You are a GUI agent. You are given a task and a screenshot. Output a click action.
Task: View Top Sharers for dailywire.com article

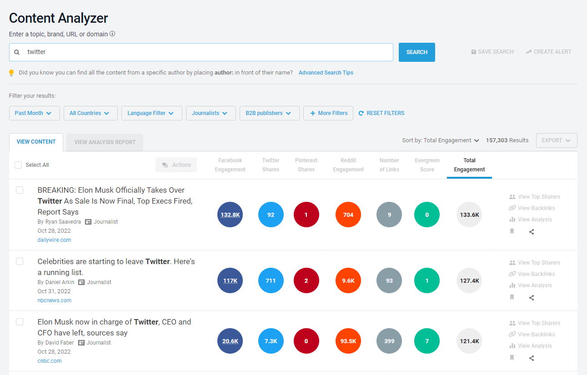point(535,197)
